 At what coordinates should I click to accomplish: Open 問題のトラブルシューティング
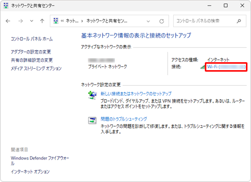123,119
